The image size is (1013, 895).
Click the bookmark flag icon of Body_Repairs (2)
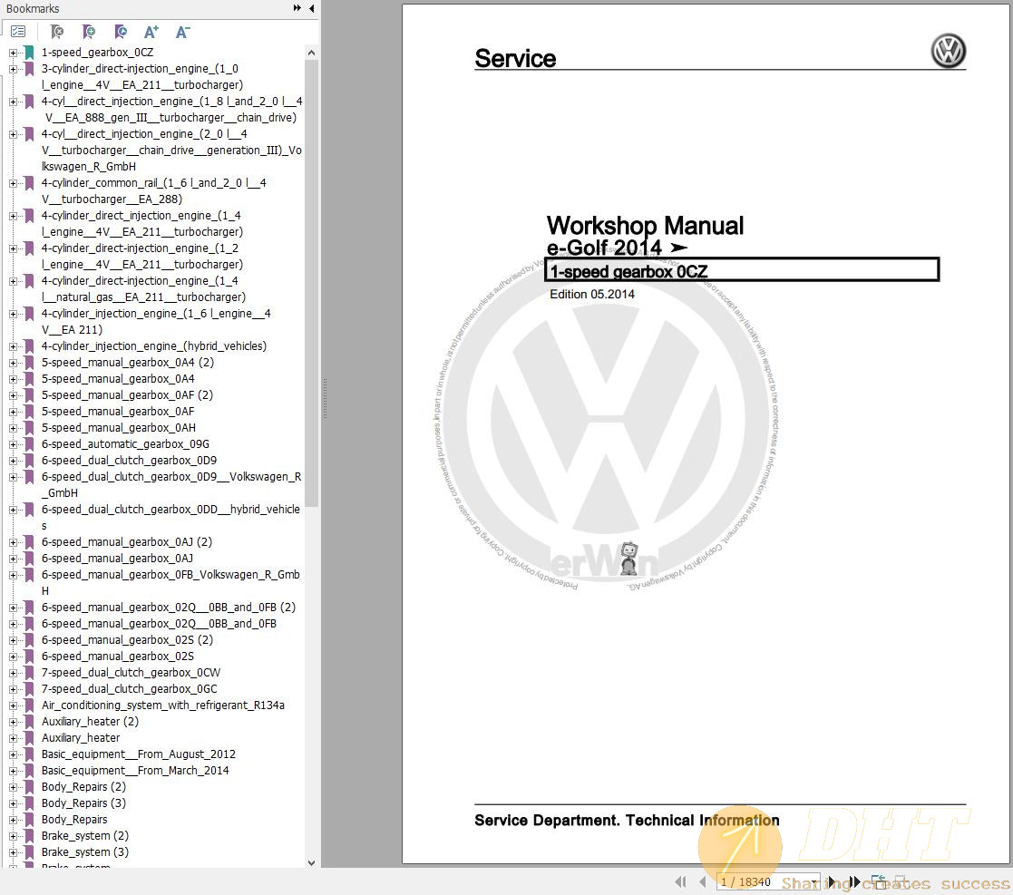(29, 787)
